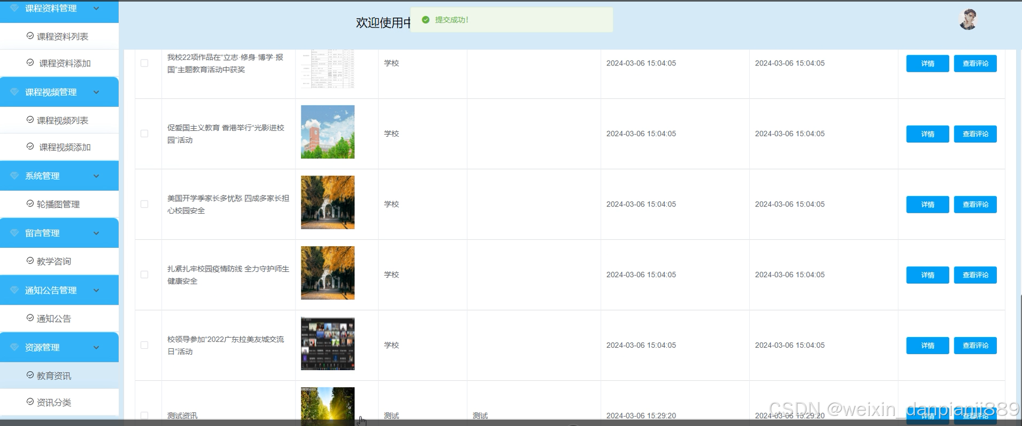Tick checkbox for 促爱国主义教育 row

pos(144,133)
